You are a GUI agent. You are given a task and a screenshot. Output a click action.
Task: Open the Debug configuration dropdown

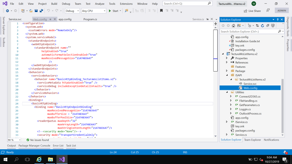pos(72,11)
